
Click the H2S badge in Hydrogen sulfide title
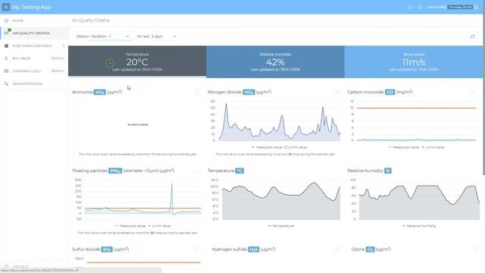point(254,249)
